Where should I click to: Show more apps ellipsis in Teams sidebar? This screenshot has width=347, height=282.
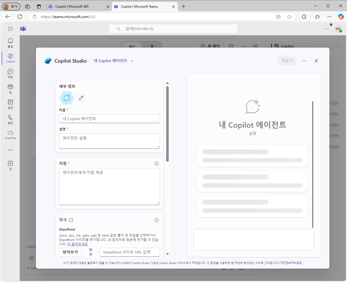point(10,150)
